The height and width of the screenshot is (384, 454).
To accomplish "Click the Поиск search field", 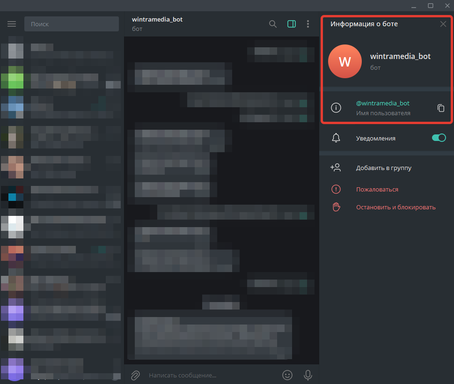I will coord(72,24).
